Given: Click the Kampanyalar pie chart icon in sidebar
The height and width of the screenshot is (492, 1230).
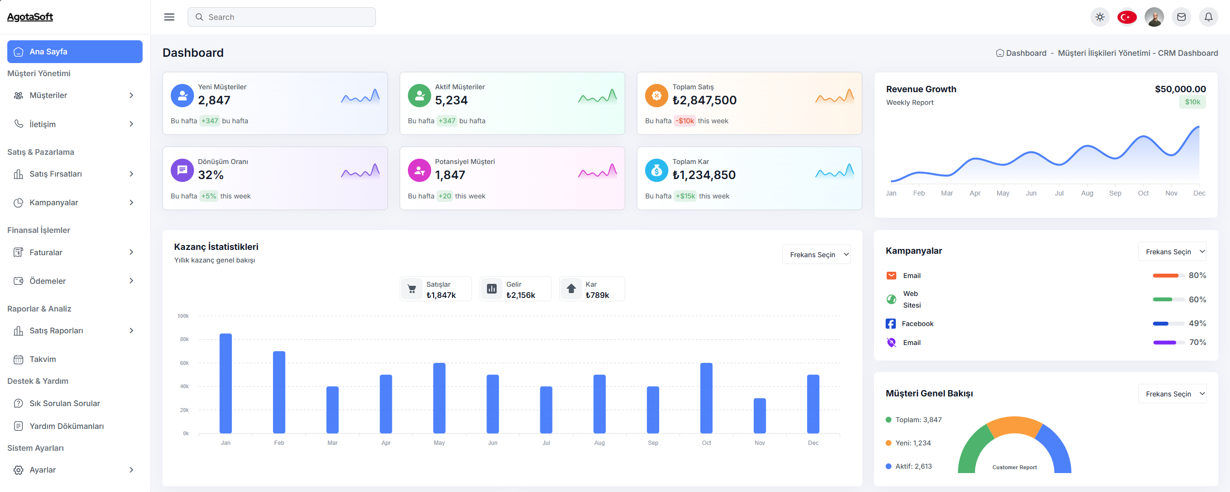Looking at the screenshot, I should [x=18, y=203].
